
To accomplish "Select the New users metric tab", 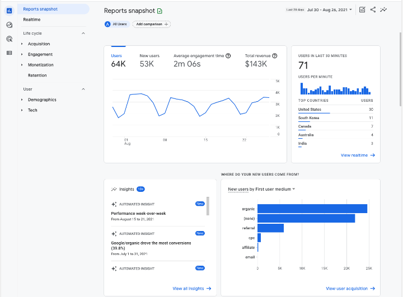I will (x=149, y=60).
